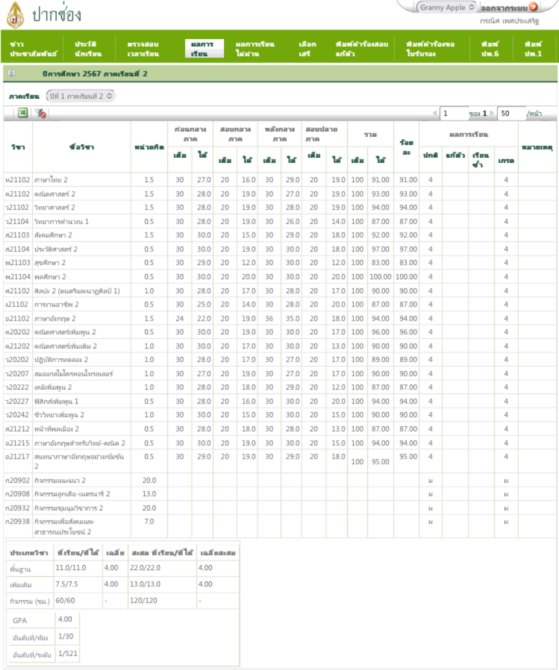Click the GPA value 4.00
This screenshot has width=559, height=670.
tap(65, 619)
